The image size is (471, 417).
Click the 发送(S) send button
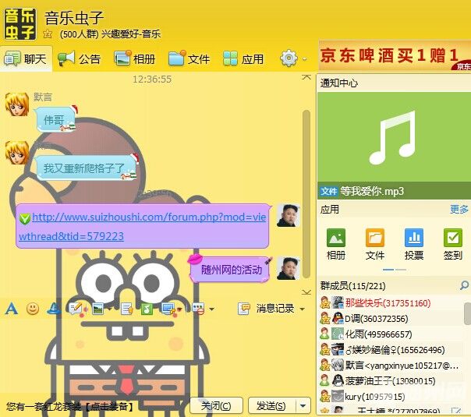pyautogui.click(x=272, y=406)
